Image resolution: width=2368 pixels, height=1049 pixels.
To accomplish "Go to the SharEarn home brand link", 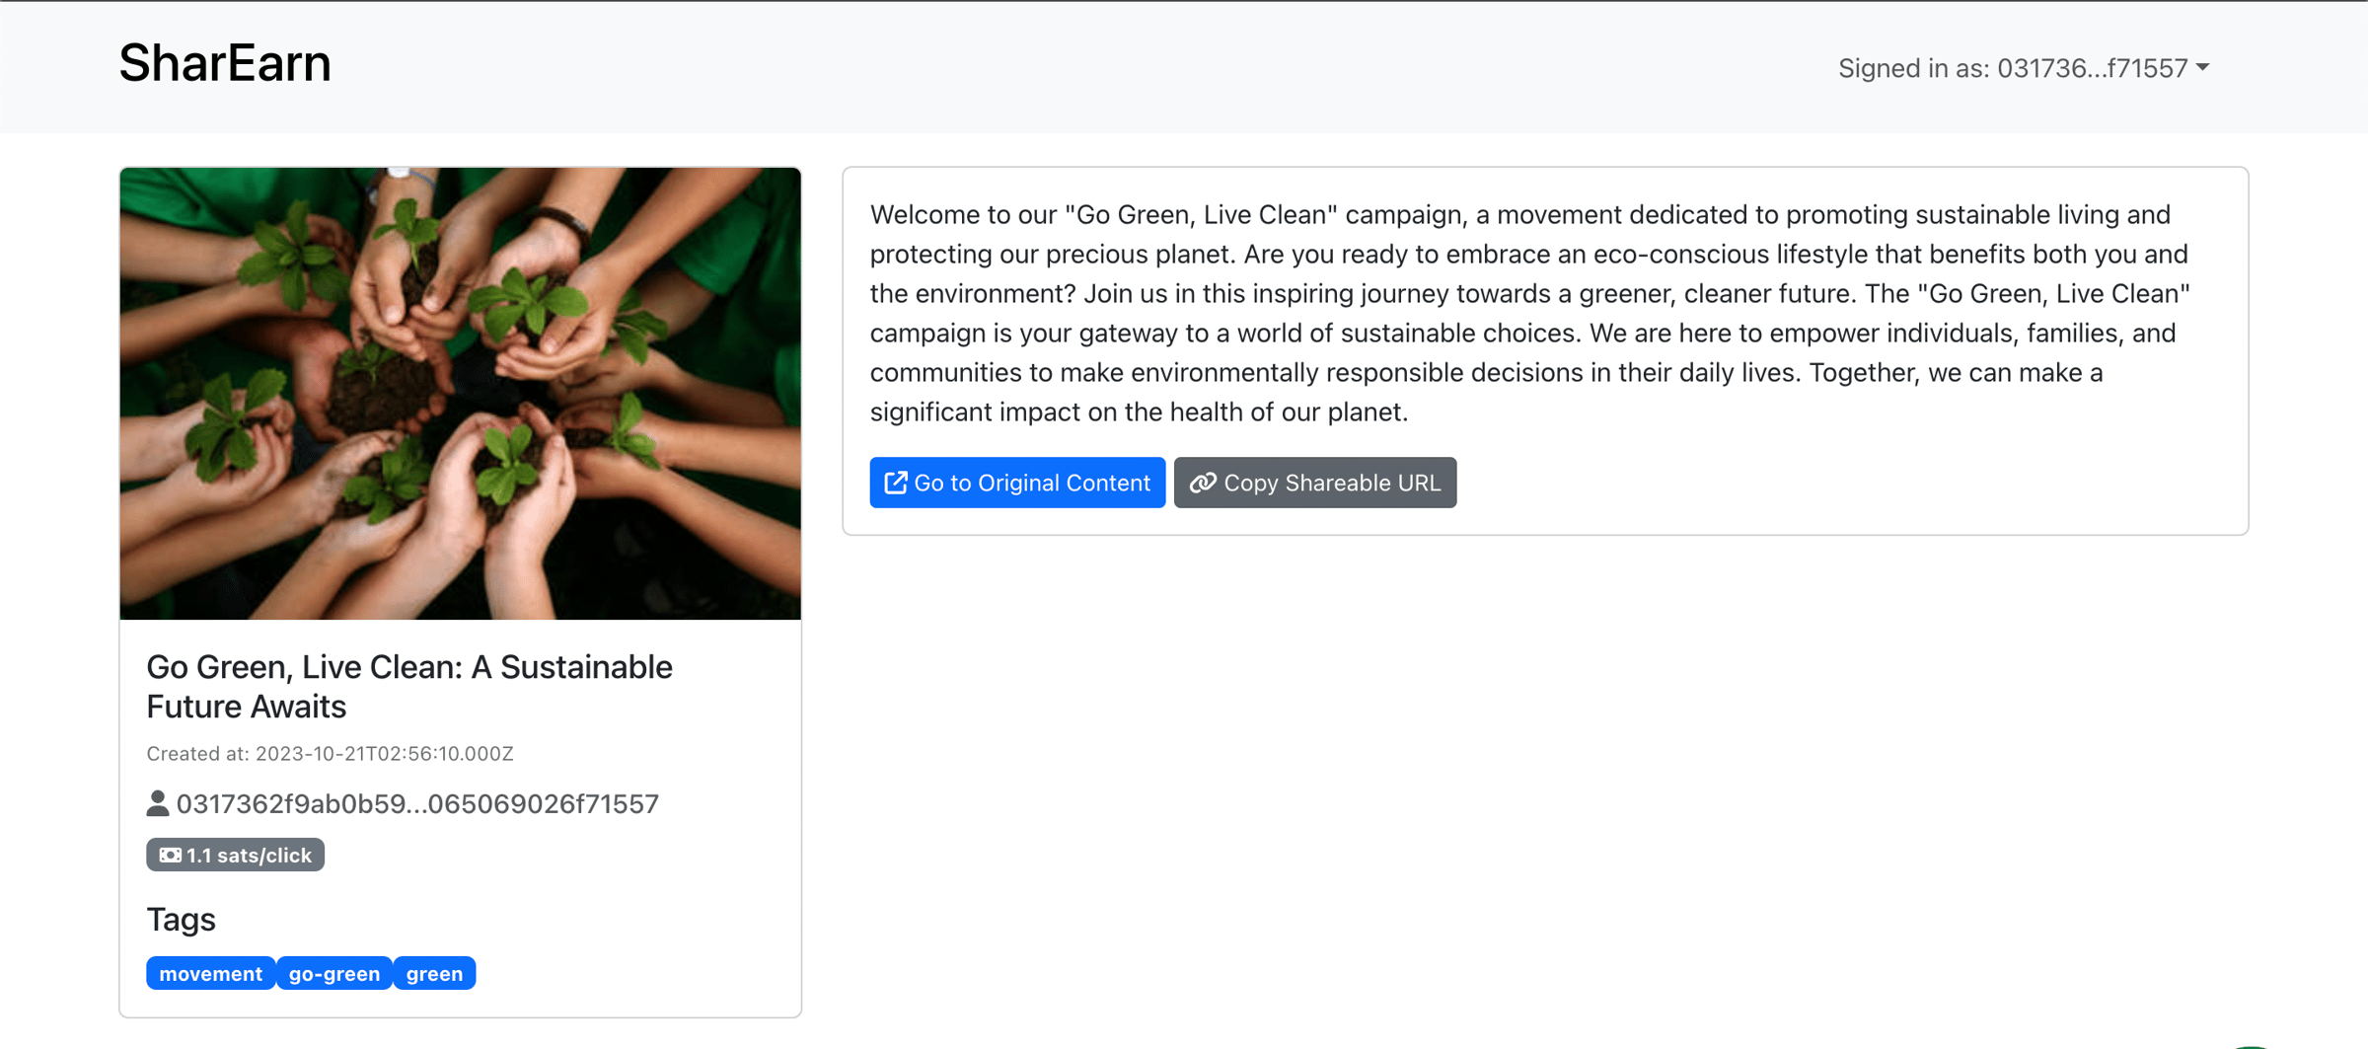I will pyautogui.click(x=225, y=63).
